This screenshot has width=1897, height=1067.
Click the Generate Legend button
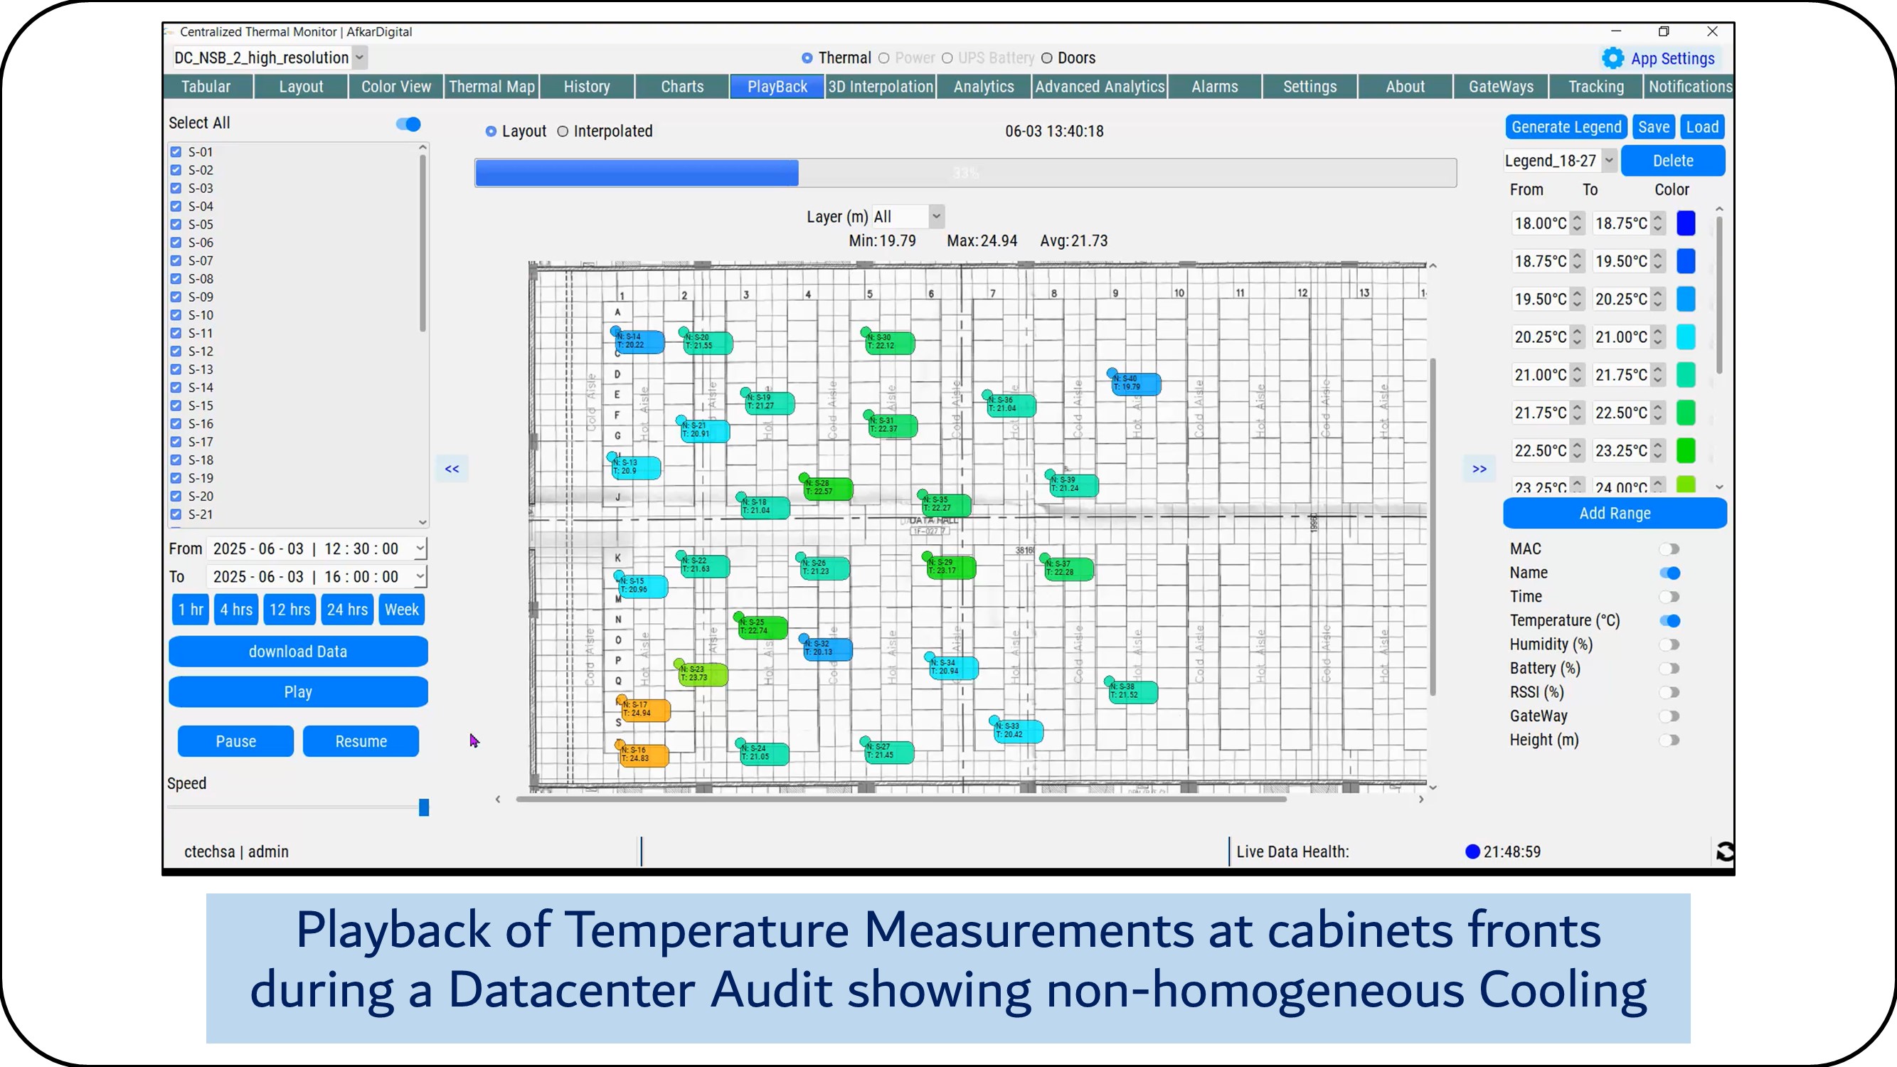point(1566,127)
